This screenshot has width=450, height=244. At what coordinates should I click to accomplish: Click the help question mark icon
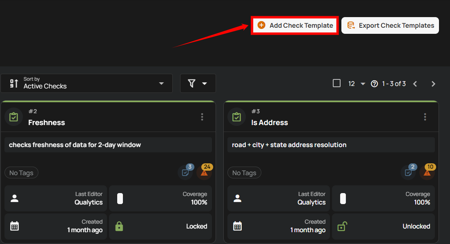click(x=374, y=84)
